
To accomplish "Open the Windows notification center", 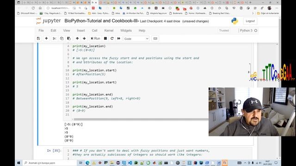I will tap(276, 163).
